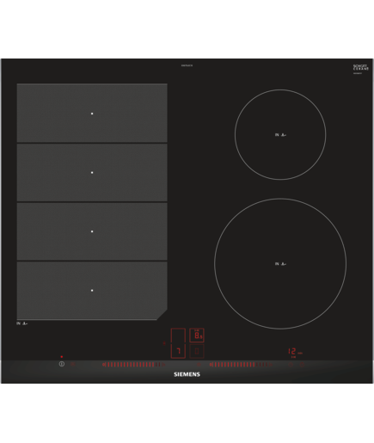Tap the red symbol between the two sliders
The image size is (374, 443).
pyautogui.click(x=199, y=365)
